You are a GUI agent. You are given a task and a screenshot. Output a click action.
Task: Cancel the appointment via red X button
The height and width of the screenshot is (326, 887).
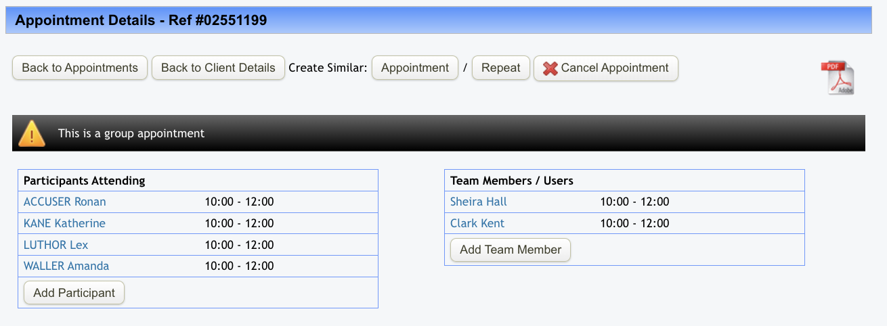[605, 68]
